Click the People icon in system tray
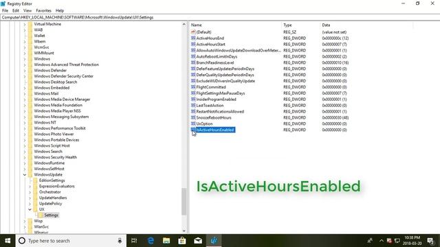The image size is (440, 247). point(370,241)
